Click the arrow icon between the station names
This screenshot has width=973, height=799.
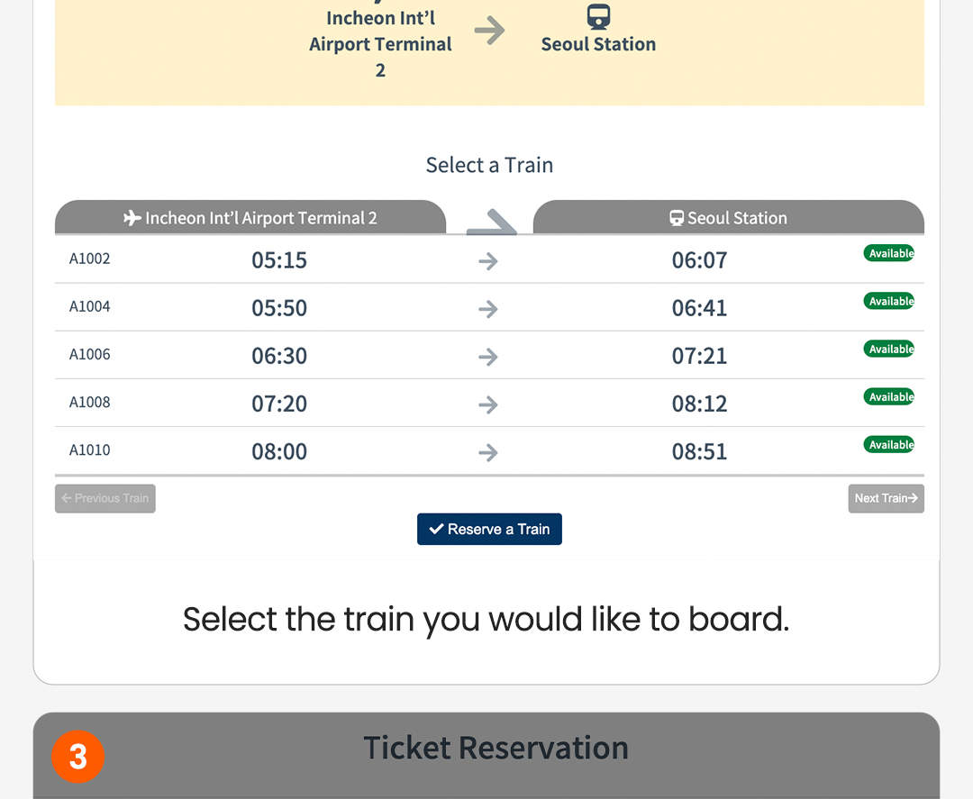pyautogui.click(x=490, y=30)
